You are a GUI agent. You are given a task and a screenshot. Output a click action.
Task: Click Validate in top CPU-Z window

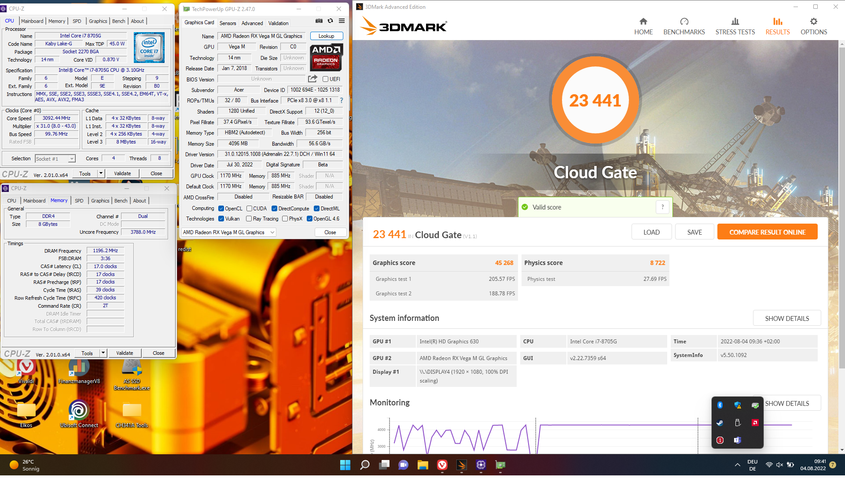click(x=122, y=173)
